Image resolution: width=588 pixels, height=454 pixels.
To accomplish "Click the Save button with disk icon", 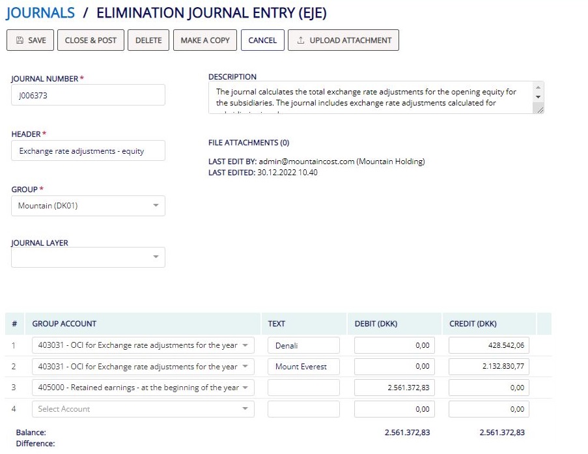I will [x=31, y=40].
